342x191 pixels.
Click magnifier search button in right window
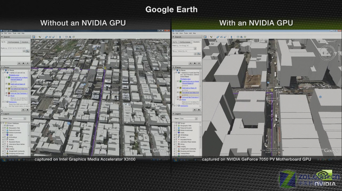(x=198, y=54)
